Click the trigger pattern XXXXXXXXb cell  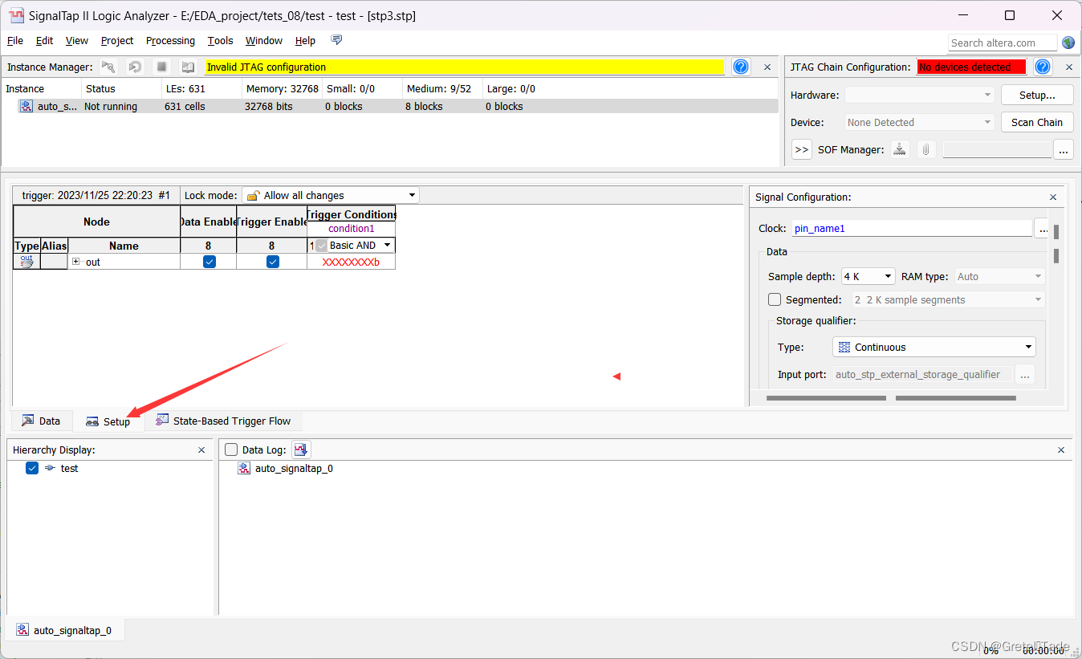(x=351, y=262)
